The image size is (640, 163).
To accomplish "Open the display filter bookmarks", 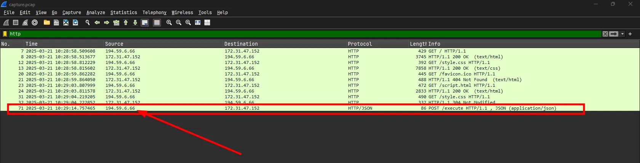I will coord(5,34).
